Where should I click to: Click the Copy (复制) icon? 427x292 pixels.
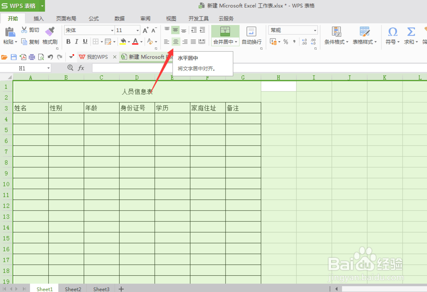24,42
